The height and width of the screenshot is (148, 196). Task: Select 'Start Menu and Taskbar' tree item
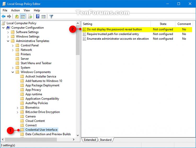(36, 63)
